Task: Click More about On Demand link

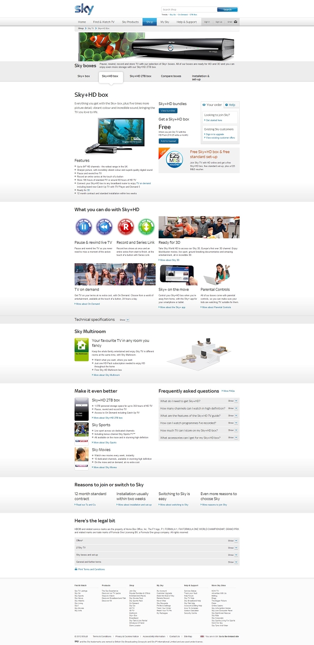Action: click(x=87, y=304)
